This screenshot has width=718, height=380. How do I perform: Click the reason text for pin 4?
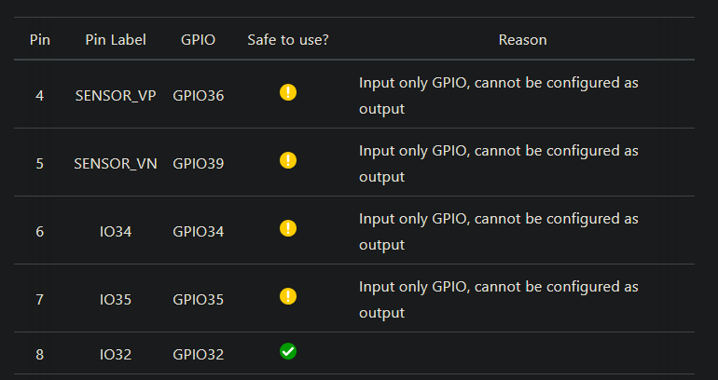pos(498,96)
